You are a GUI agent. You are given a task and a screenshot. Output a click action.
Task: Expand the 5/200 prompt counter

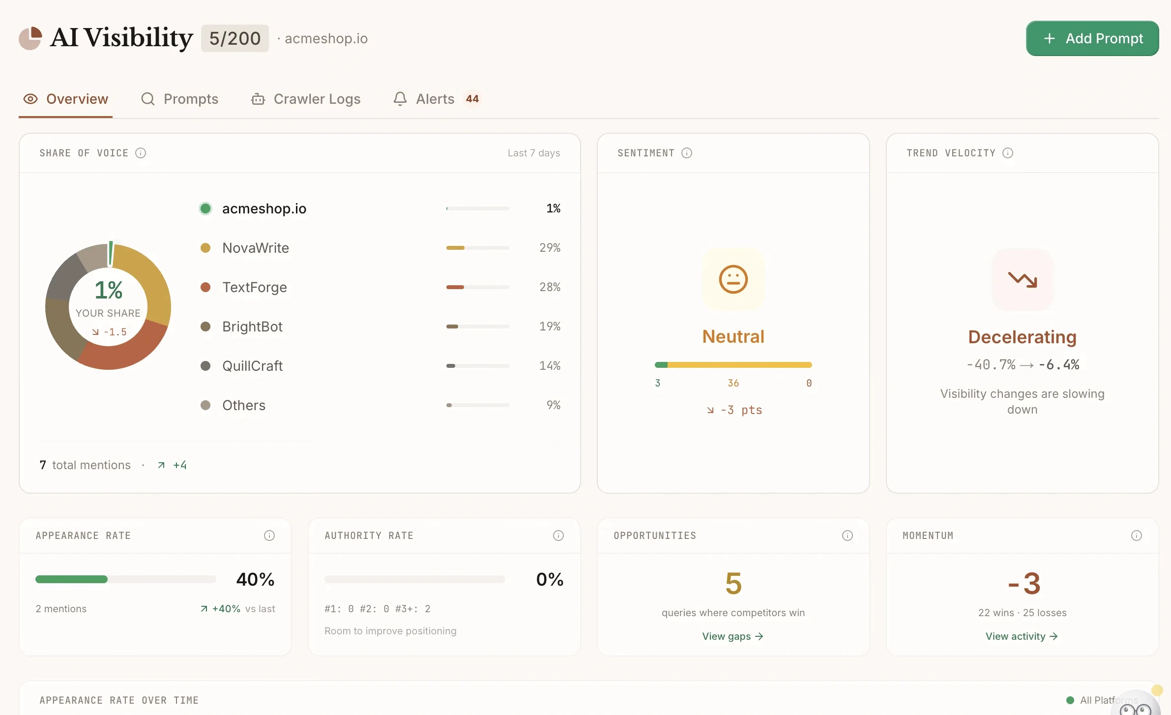pos(234,38)
